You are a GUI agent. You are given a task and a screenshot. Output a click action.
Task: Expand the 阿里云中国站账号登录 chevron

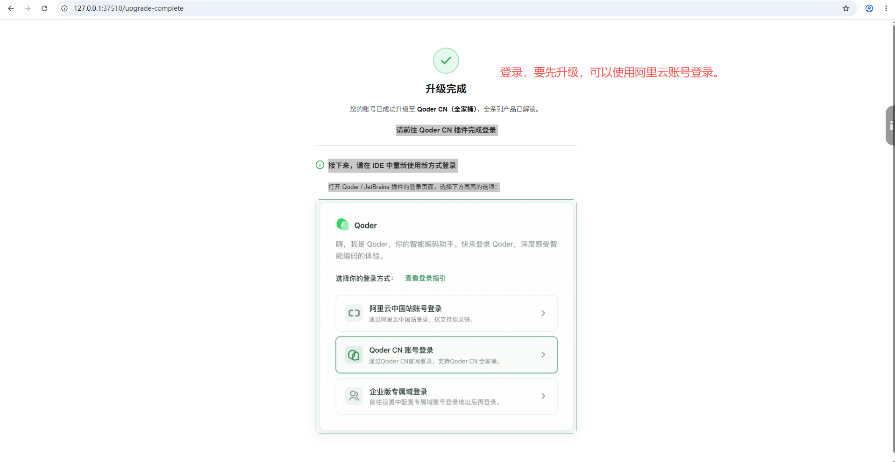click(x=543, y=313)
